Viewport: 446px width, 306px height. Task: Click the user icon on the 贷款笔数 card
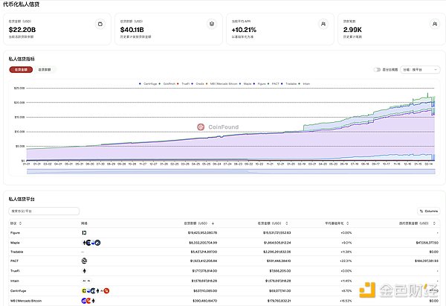coord(433,24)
